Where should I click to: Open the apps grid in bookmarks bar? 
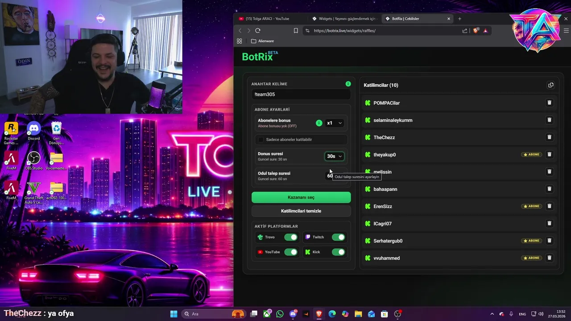point(239,41)
